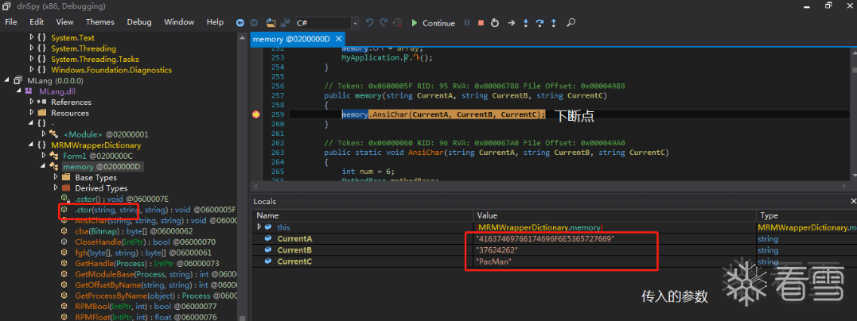The width and height of the screenshot is (857, 321).
Task: Expand the Form1 class node
Action: click(x=44, y=157)
